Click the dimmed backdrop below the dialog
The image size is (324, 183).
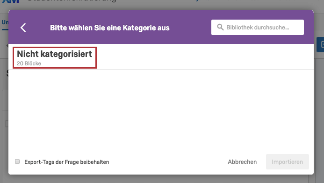[x=162, y=179]
